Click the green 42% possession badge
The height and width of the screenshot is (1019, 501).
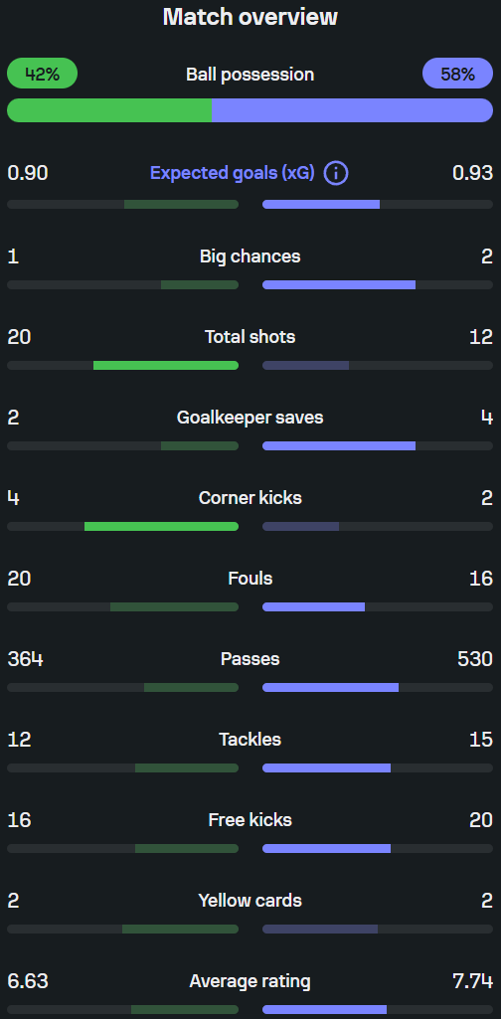42,74
